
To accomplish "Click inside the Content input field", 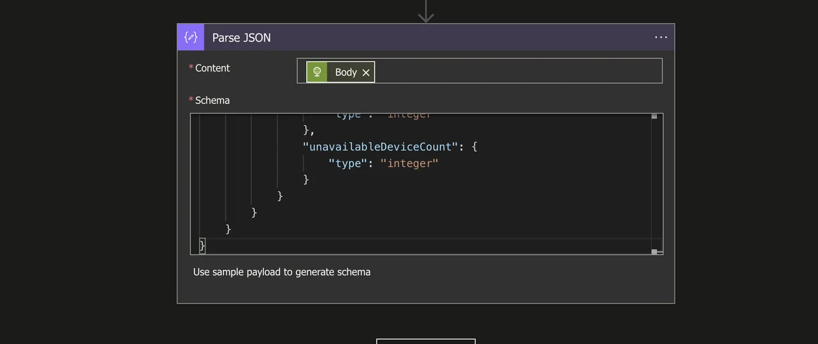I will [479, 71].
